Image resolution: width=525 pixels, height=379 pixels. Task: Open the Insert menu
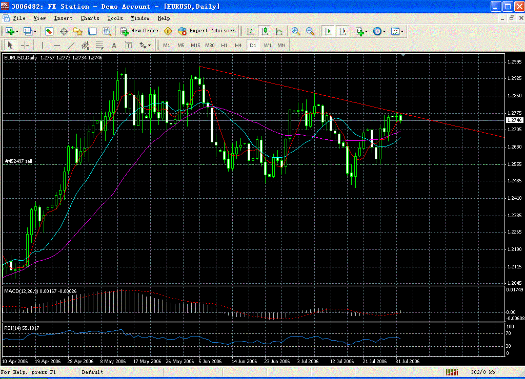tap(63, 18)
